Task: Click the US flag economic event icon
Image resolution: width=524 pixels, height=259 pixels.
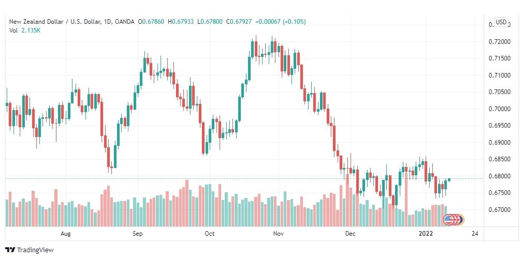Action: click(x=448, y=220)
